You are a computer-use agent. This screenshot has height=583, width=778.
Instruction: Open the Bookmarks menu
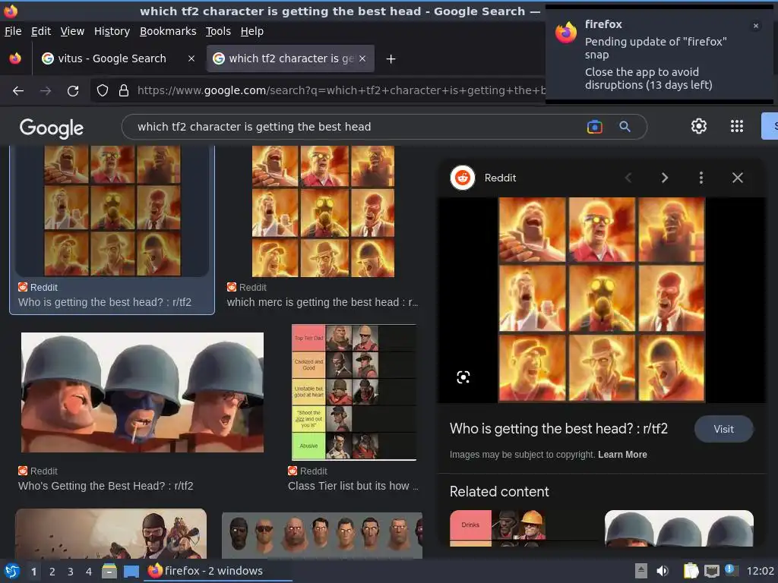point(168,31)
